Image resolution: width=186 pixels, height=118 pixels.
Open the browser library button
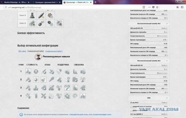(178, 7)
